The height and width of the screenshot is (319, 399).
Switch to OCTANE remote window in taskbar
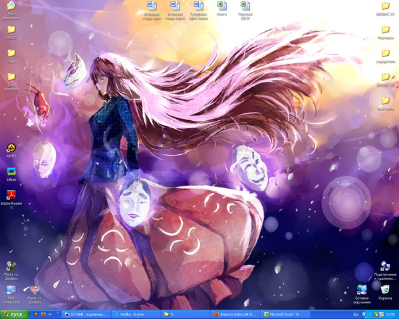[x=86, y=314]
